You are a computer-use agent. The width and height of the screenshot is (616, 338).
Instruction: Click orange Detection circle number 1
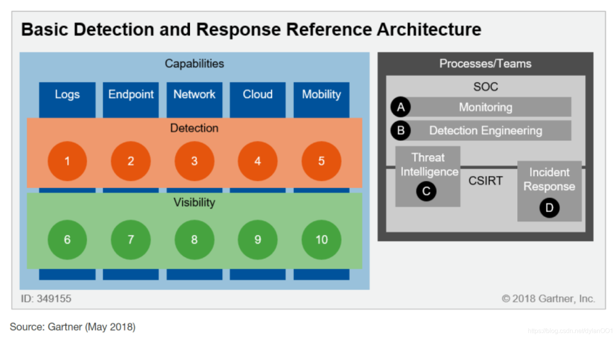[67, 161]
